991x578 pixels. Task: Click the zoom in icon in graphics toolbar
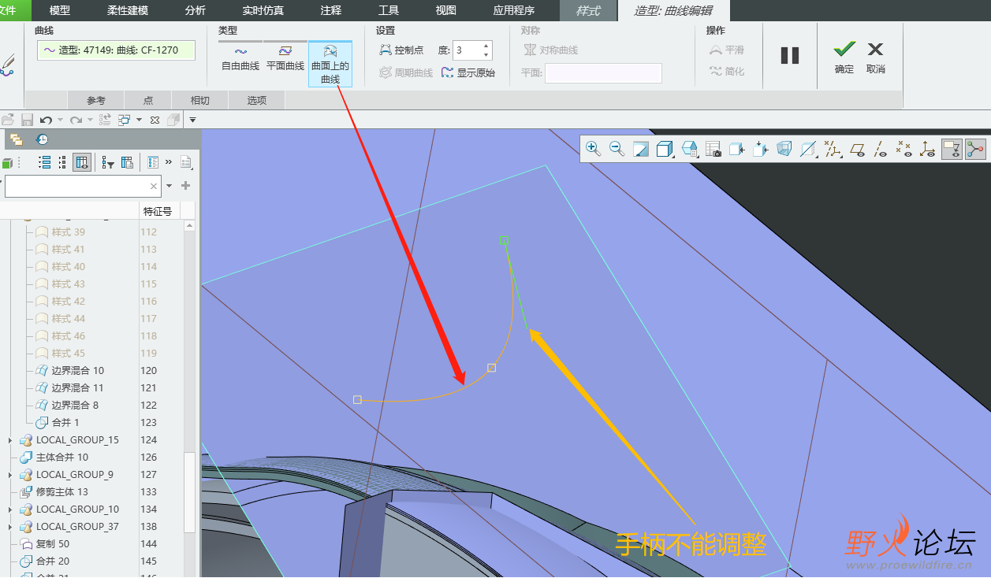coord(593,149)
